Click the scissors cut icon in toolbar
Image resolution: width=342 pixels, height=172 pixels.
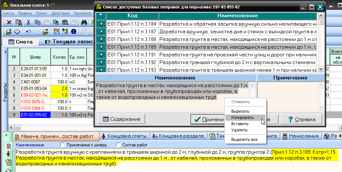pos(28,22)
